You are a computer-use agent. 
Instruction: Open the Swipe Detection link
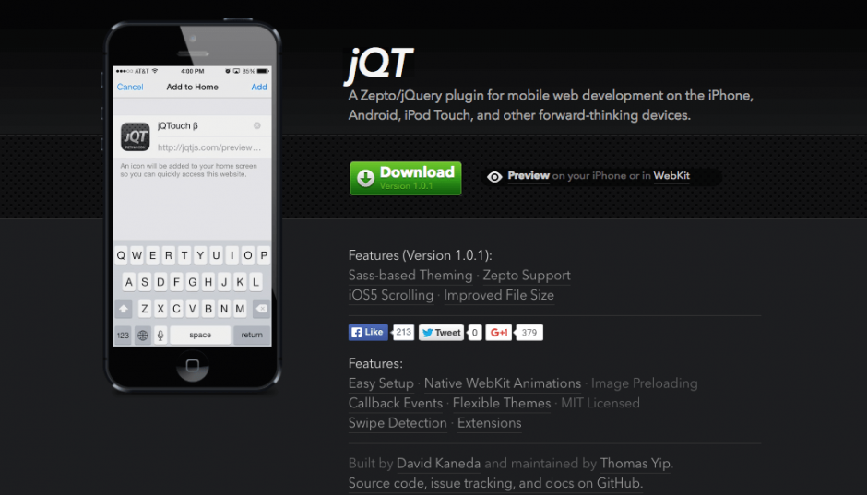click(x=398, y=423)
